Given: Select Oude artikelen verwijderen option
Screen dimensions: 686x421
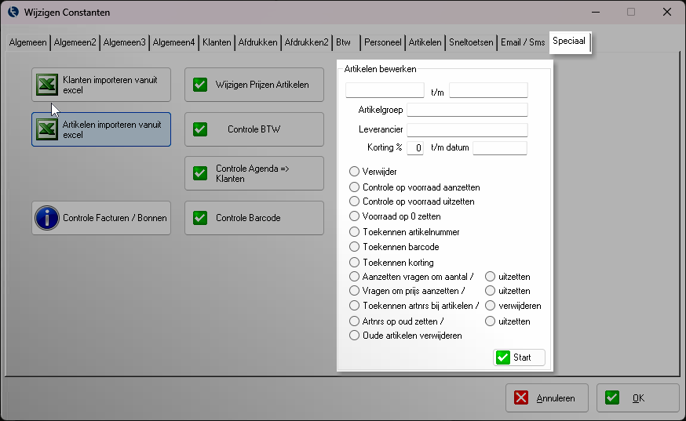Looking at the screenshot, I should click(355, 336).
